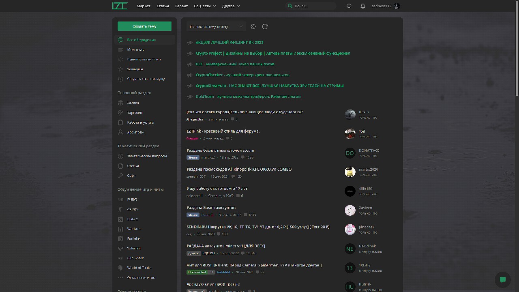Open the support chat widget bottom right
Screen dimensions: 519x292
[x=502, y=280]
